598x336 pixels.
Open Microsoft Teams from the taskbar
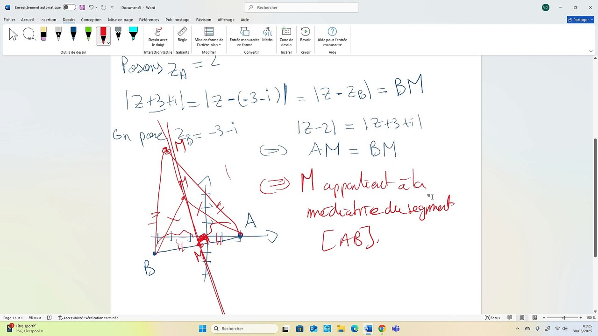click(396, 329)
